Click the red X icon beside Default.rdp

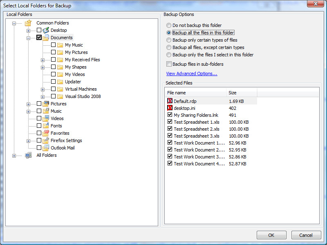tap(170, 101)
